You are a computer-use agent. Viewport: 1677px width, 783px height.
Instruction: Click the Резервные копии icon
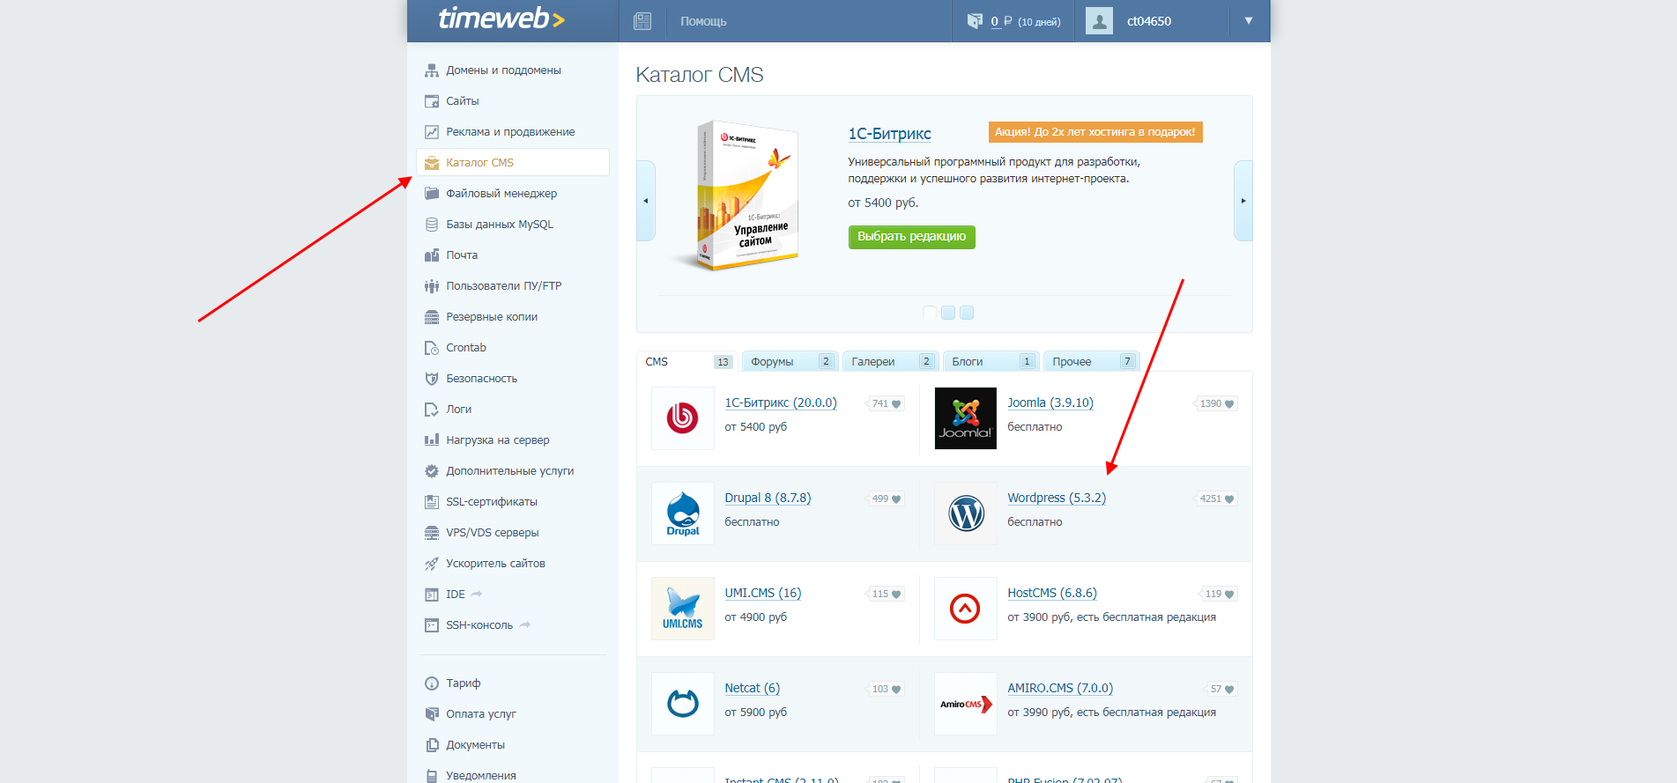pyautogui.click(x=432, y=317)
